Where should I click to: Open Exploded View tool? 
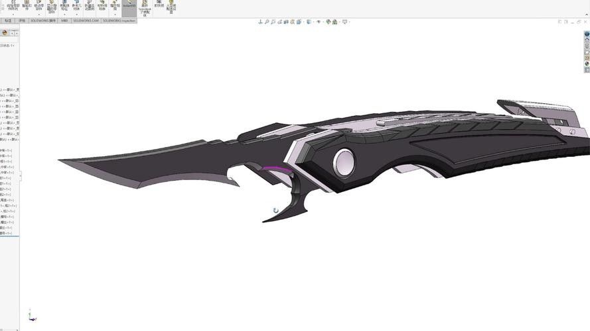coord(115,5)
